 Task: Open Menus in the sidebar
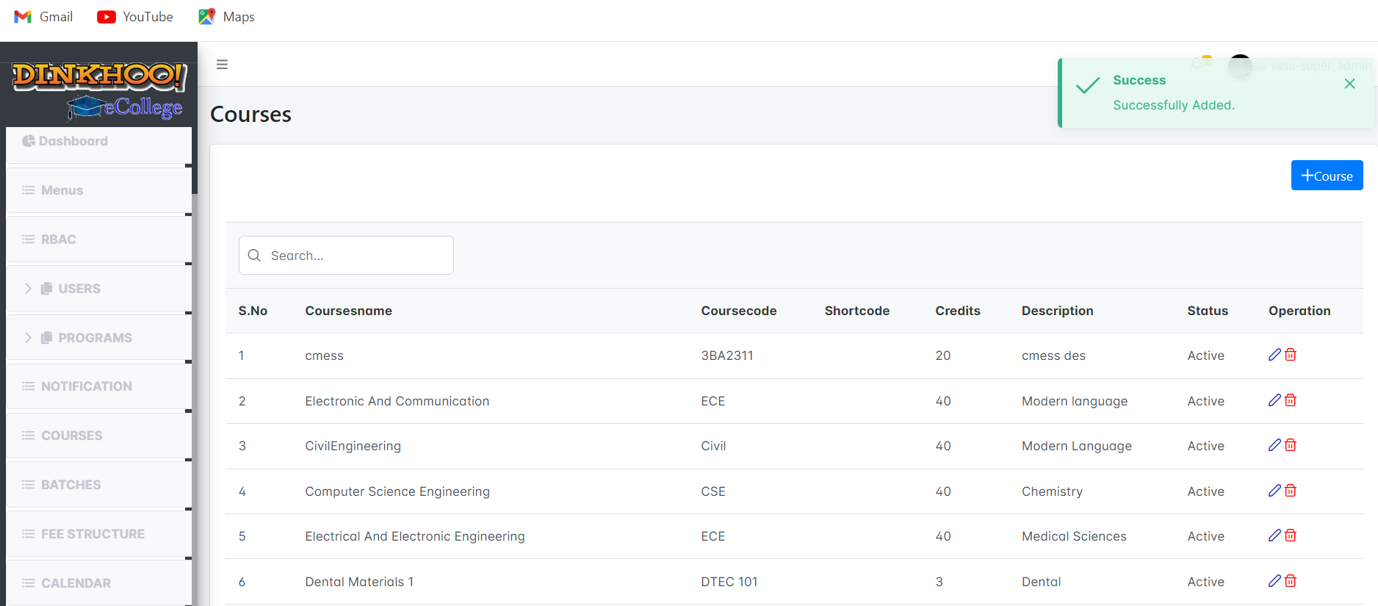[x=99, y=190]
